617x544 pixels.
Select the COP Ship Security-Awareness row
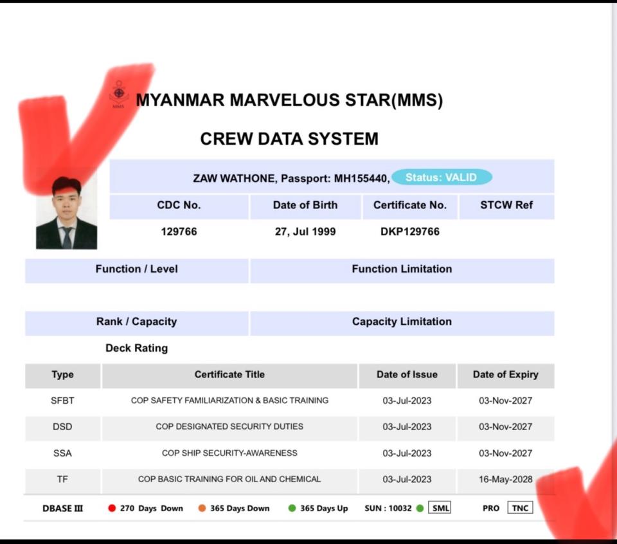click(229, 453)
